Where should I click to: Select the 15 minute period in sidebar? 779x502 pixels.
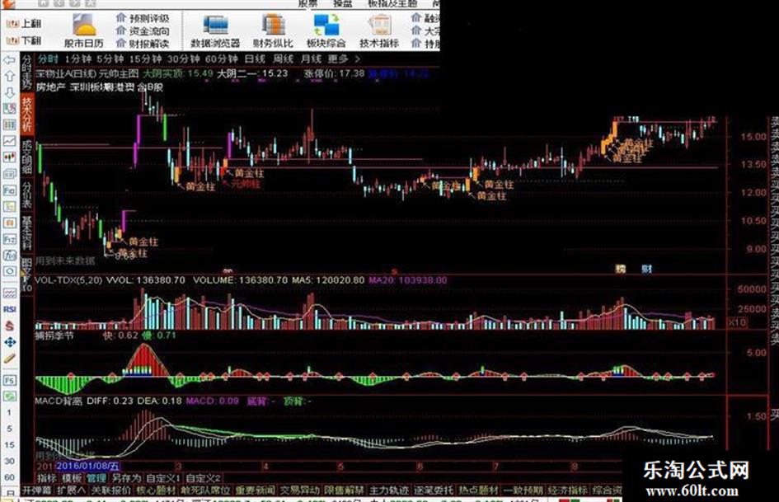point(9,445)
